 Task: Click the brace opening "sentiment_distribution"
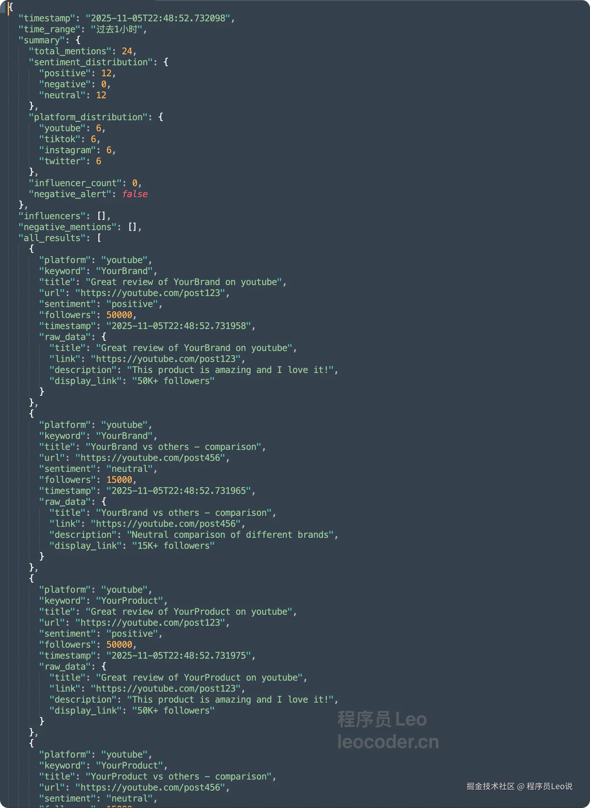pyautogui.click(x=166, y=62)
